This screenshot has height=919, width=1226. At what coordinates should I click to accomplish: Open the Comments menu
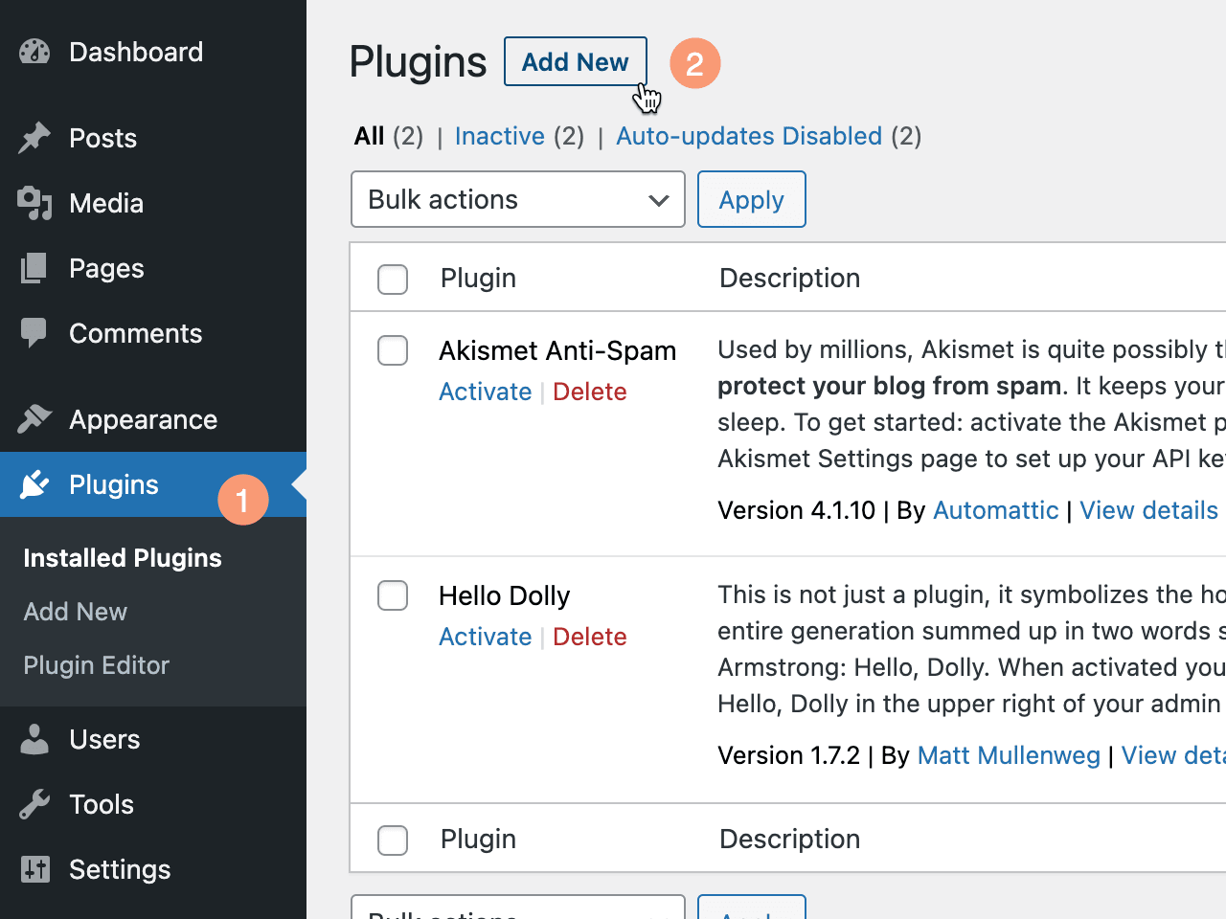point(135,333)
